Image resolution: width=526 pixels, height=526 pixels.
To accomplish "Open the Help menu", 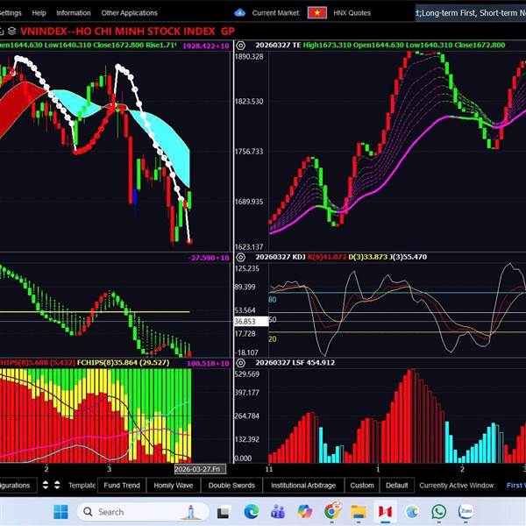I will click(x=39, y=13).
